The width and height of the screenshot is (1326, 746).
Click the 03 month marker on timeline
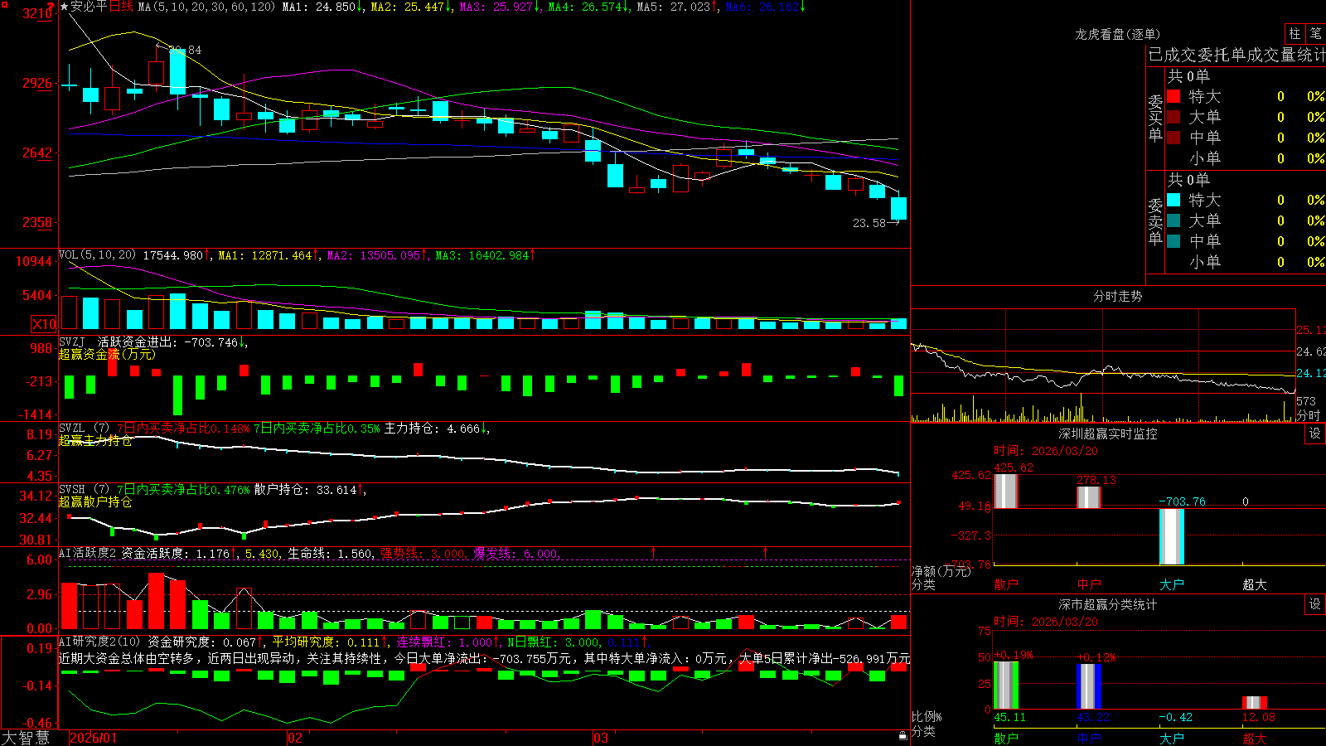[601, 738]
